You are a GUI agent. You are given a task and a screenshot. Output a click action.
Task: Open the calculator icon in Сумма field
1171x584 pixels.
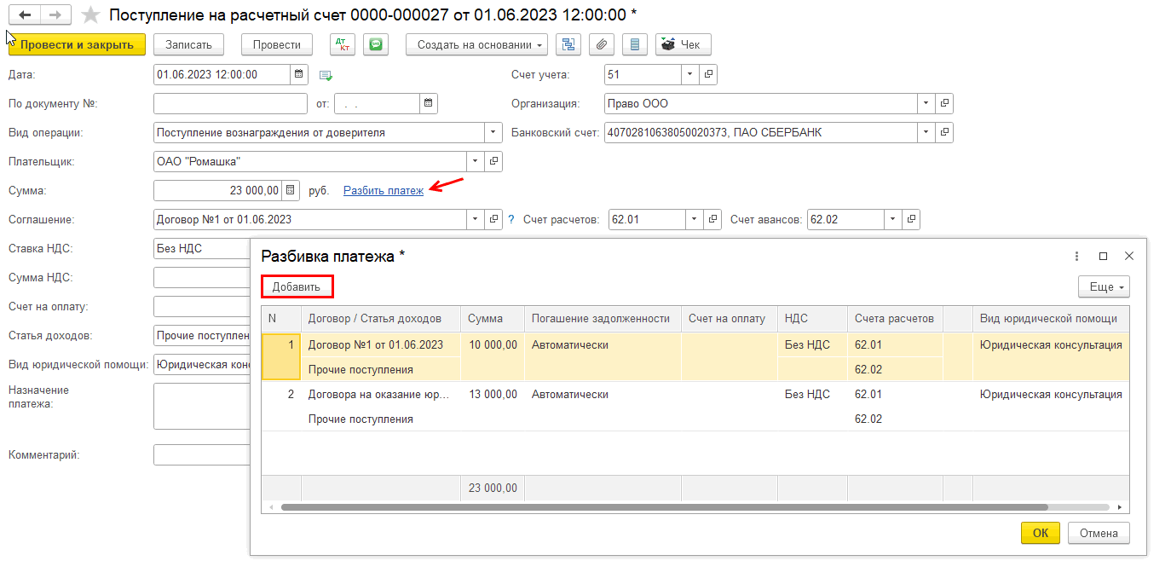(x=291, y=190)
